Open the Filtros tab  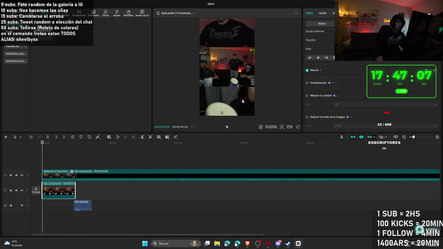106,13
